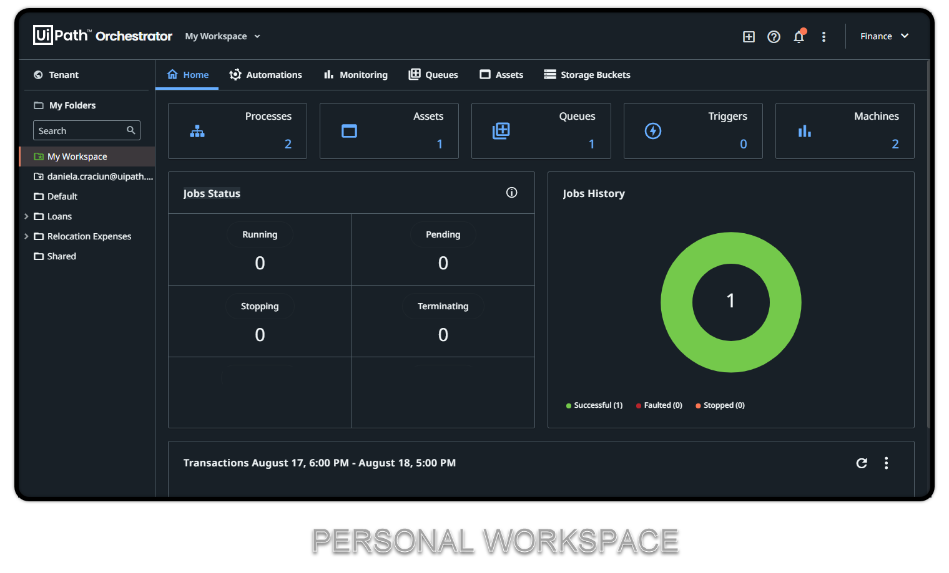Viewport: 949px width, 573px height.
Task: Click the Assets card window icon
Action: click(350, 131)
